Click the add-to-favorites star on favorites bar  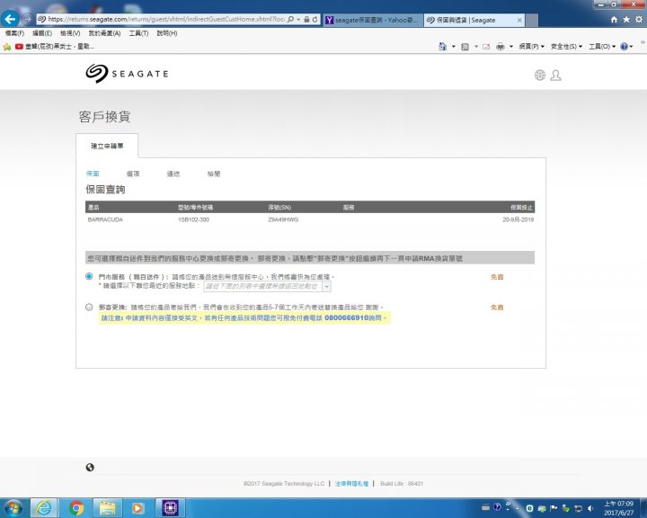point(7,47)
